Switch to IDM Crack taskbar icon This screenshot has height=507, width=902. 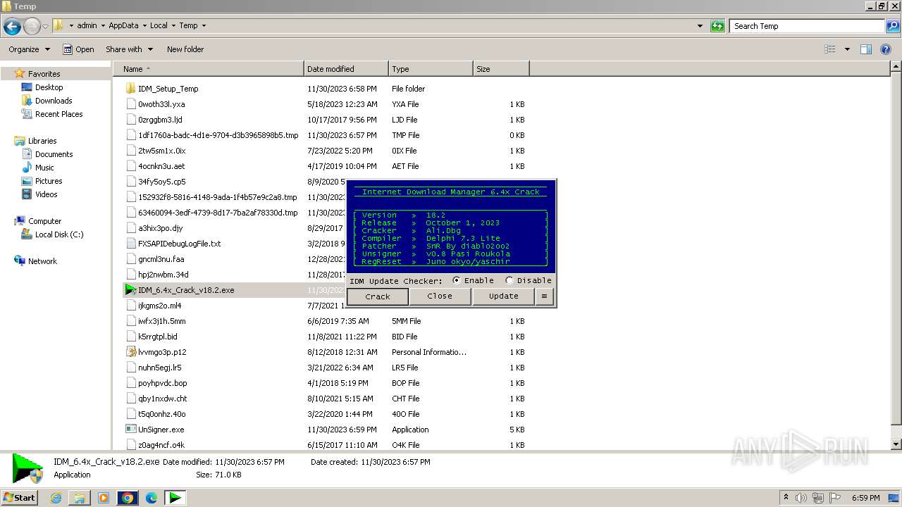pos(175,498)
